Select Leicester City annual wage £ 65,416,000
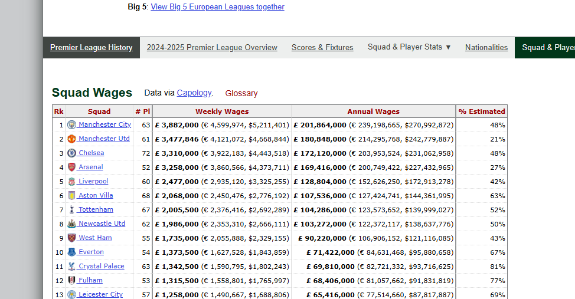Image resolution: width=575 pixels, height=299 pixels. [331, 295]
